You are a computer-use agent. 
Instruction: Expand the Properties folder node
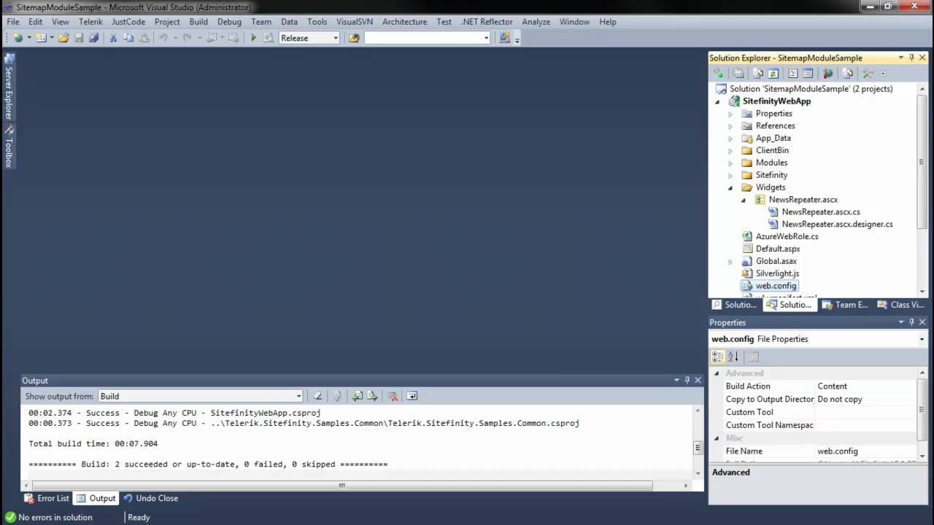coord(730,114)
